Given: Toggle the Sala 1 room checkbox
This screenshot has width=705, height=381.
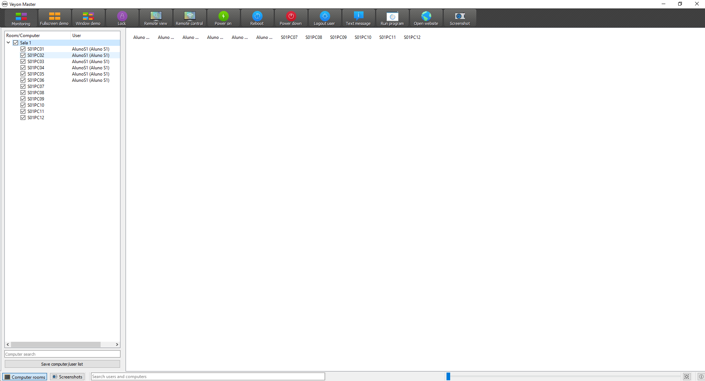Looking at the screenshot, I should [16, 43].
